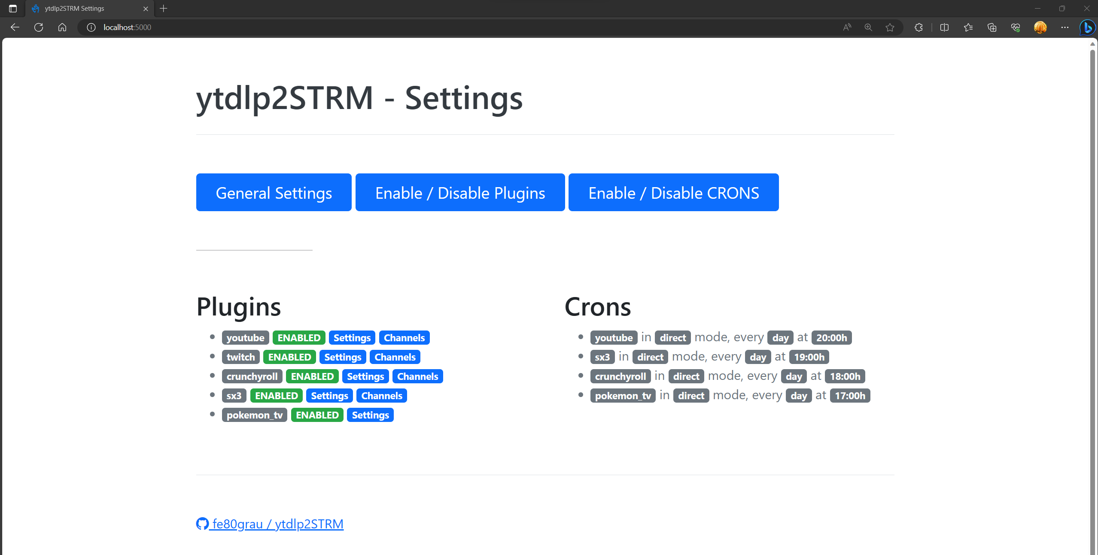The width and height of the screenshot is (1098, 555).
Task: Reload the page with refresh icon
Action: [x=39, y=27]
